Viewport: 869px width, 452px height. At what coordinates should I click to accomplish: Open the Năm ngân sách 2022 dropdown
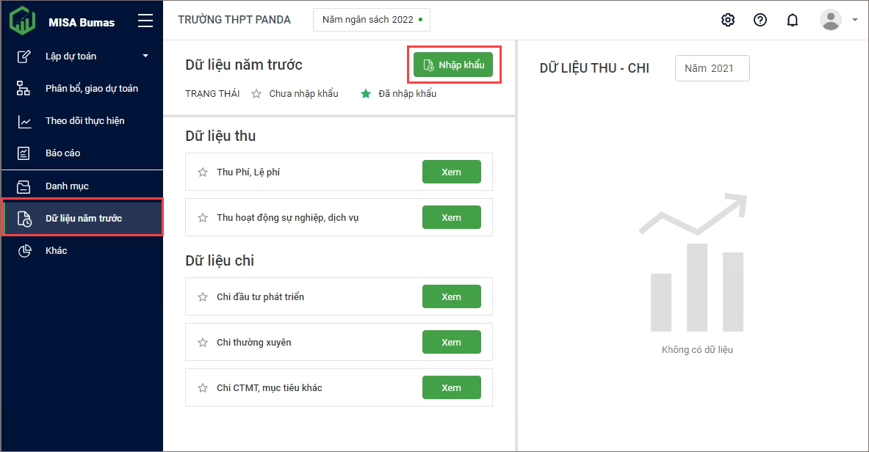tap(372, 20)
